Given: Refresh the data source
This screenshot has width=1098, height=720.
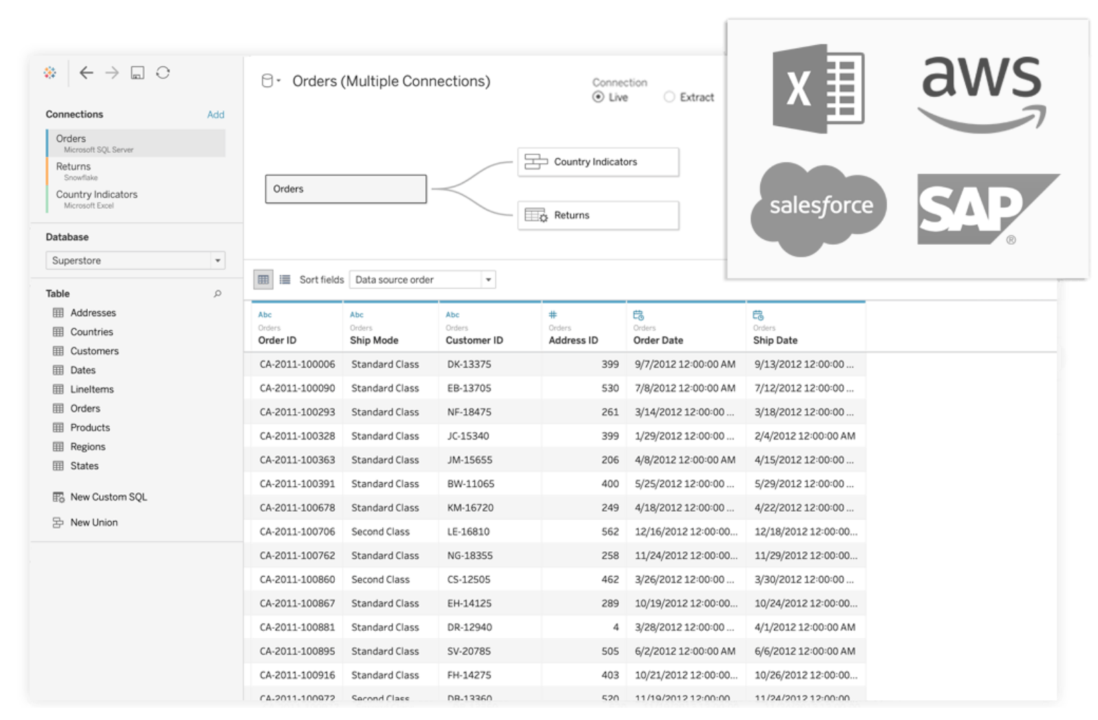Looking at the screenshot, I should point(163,72).
